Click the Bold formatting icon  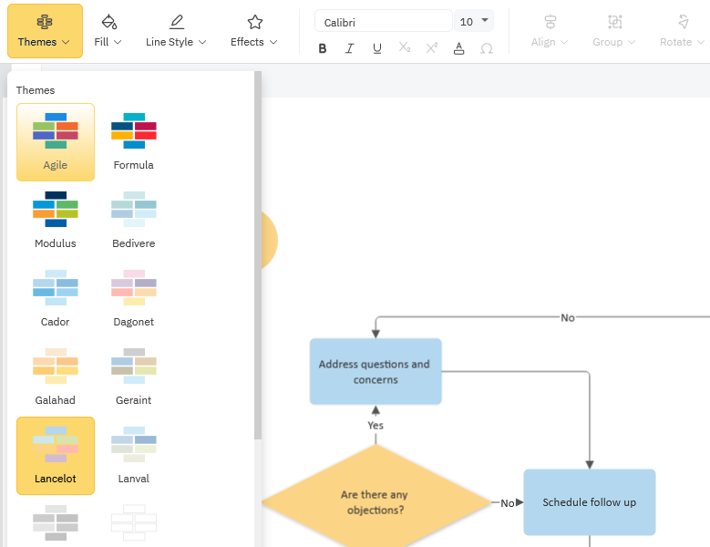[323, 48]
